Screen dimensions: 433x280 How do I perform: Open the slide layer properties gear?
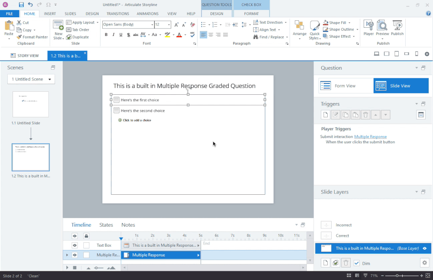click(x=424, y=263)
